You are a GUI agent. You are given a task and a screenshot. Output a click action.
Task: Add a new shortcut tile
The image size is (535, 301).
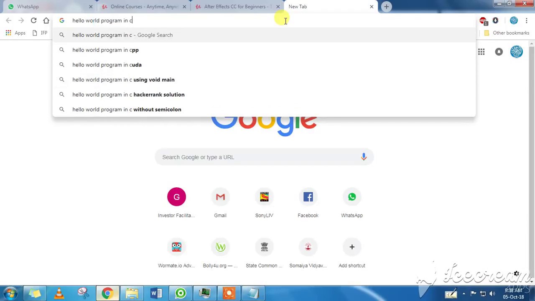[x=352, y=253]
